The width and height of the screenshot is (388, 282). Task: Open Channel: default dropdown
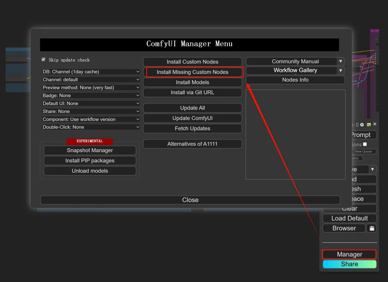91,79
